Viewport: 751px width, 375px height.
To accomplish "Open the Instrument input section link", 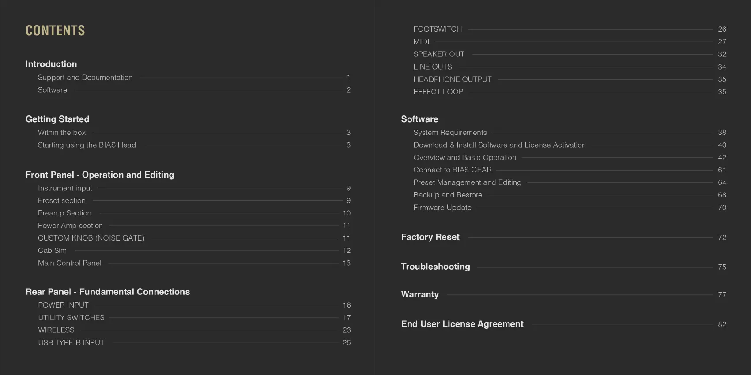I will [x=65, y=188].
